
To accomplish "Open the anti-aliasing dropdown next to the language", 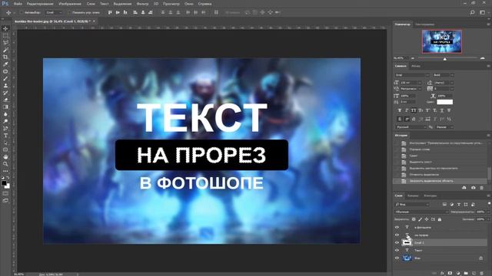I will pos(444,127).
